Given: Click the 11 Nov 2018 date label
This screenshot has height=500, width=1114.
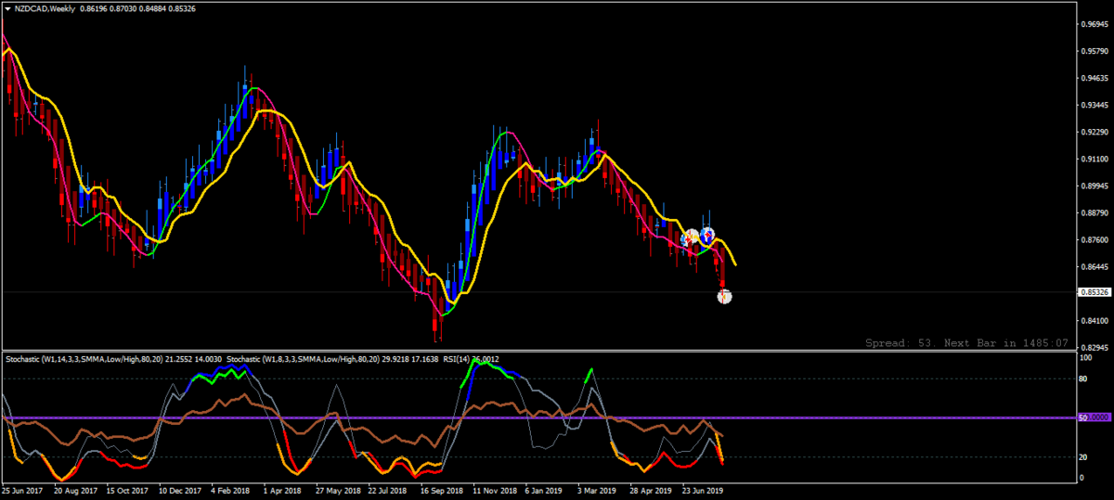Looking at the screenshot, I should pos(493,490).
